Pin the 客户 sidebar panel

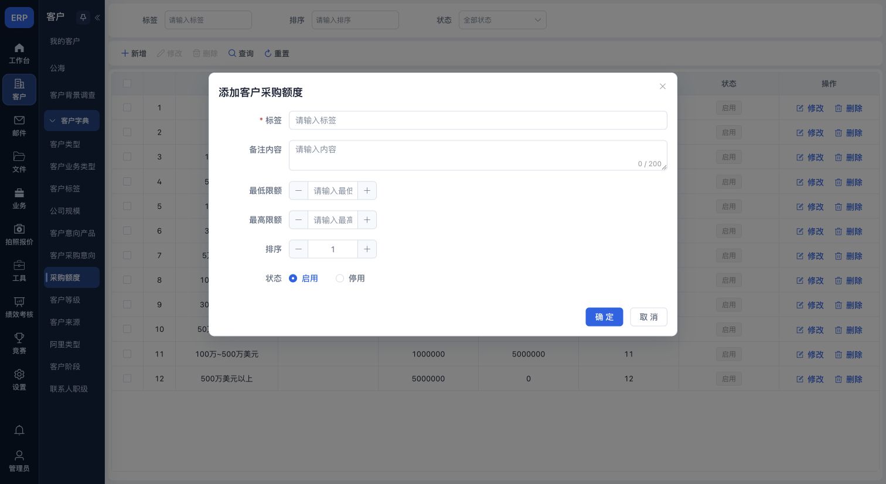click(x=83, y=18)
